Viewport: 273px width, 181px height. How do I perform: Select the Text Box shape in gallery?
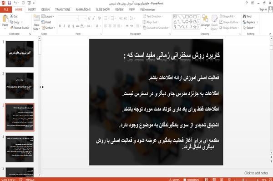[175, 17]
